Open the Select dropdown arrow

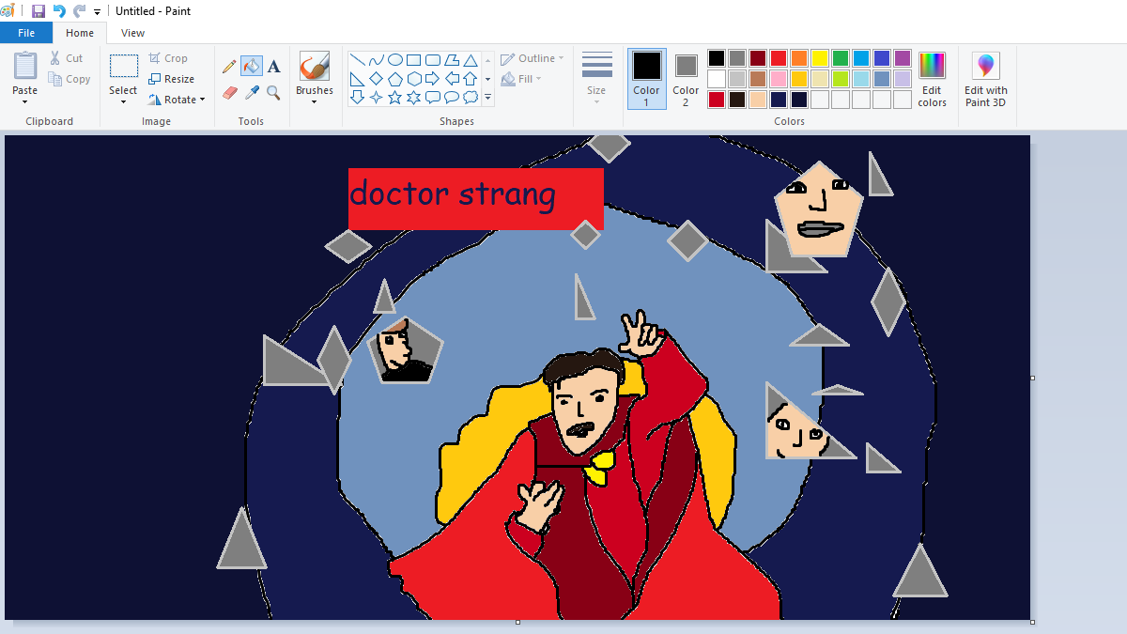pos(123,101)
